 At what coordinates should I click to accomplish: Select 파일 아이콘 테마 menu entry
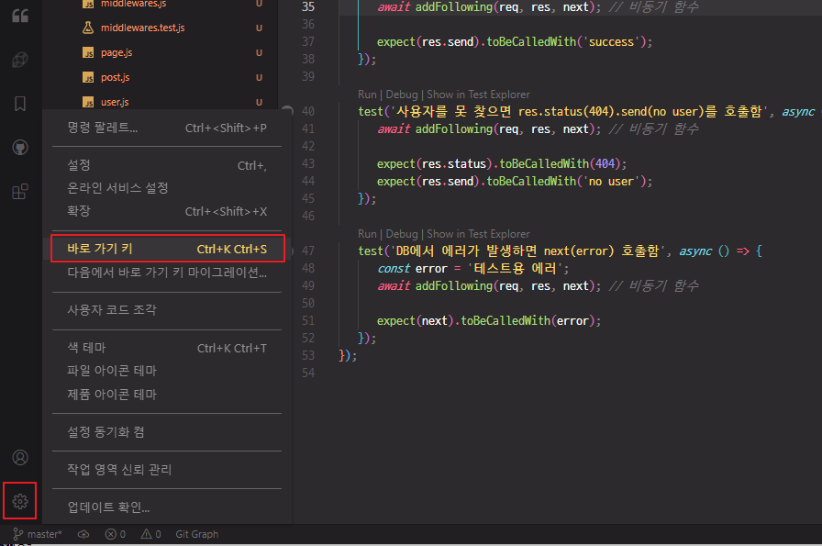click(x=167, y=371)
